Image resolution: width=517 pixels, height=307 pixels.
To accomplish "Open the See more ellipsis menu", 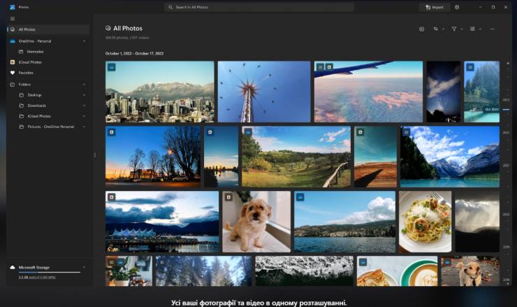I will [x=492, y=29].
